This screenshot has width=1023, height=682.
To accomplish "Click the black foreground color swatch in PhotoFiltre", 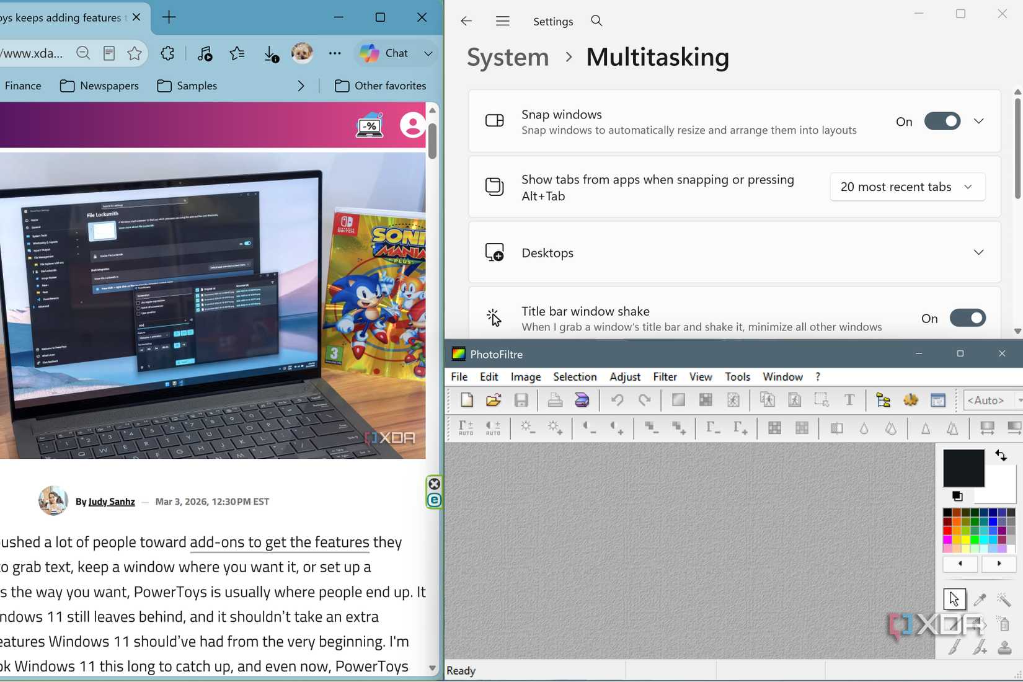I will 963,468.
